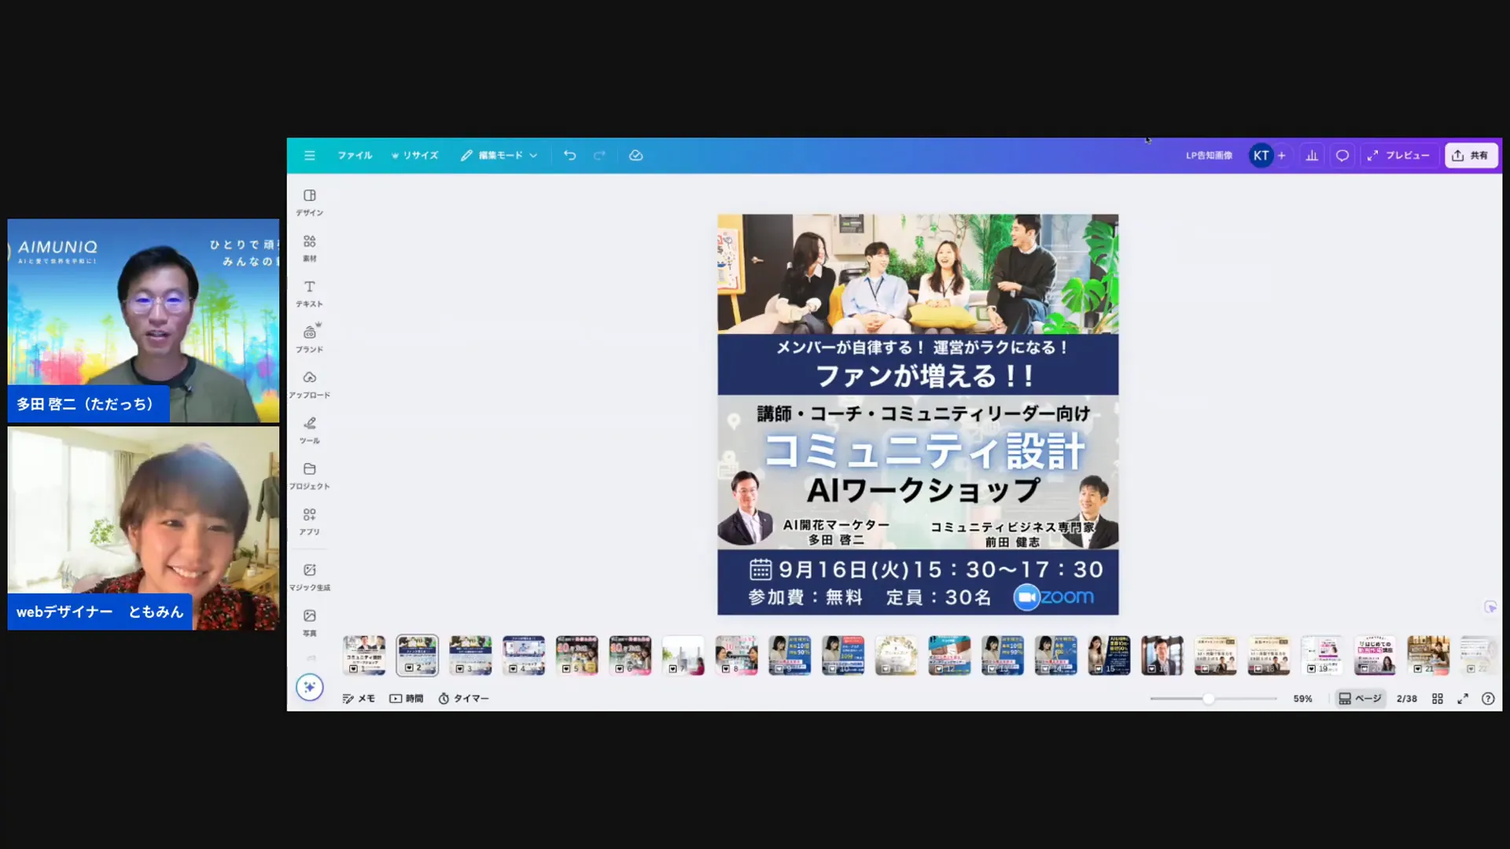The width and height of the screenshot is (1510, 849).
Task: Select page 16 thumbnail
Action: coord(1162,656)
